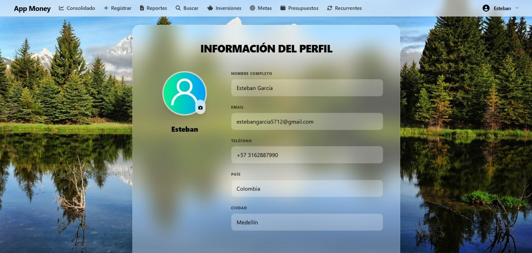The height and width of the screenshot is (253, 532).
Task: Focus the Nombre Completo input field
Action: (307, 88)
